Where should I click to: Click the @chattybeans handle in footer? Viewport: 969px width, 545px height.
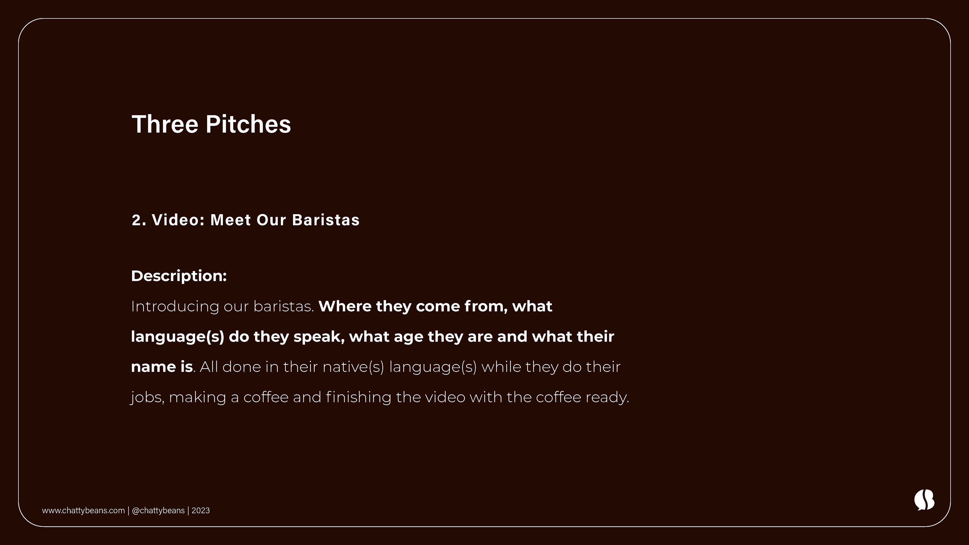coord(158,510)
